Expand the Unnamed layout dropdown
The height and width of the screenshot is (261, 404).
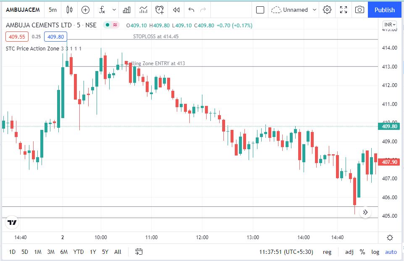click(x=315, y=10)
